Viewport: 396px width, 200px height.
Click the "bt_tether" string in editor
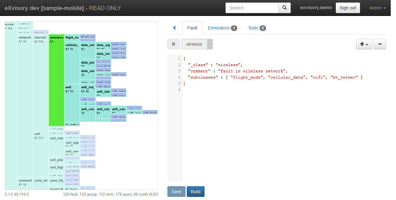344,77
